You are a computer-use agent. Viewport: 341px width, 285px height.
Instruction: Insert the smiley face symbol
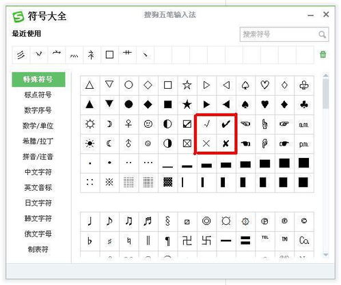click(148, 124)
